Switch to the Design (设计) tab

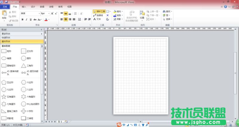pyautogui.click(x=33, y=7)
